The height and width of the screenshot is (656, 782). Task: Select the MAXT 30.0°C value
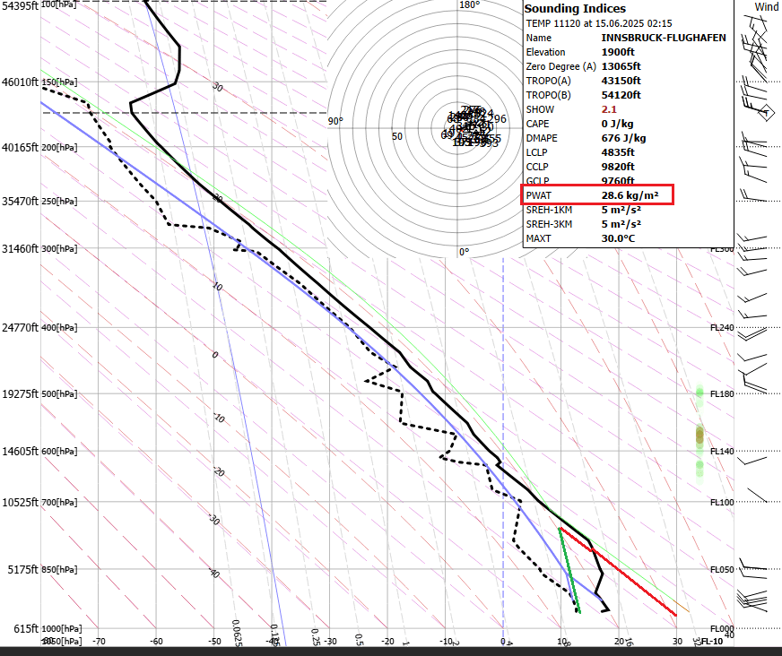click(619, 238)
